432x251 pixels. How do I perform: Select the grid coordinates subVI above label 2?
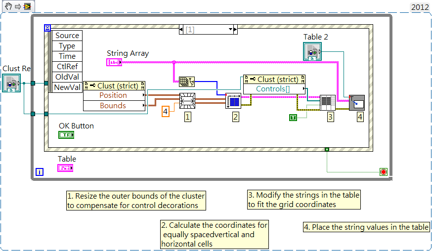(x=233, y=101)
